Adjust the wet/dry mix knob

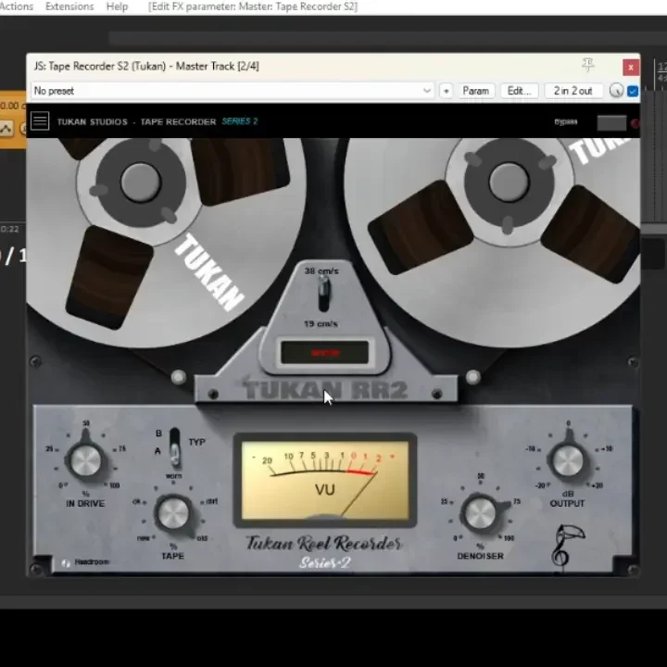[x=616, y=91]
